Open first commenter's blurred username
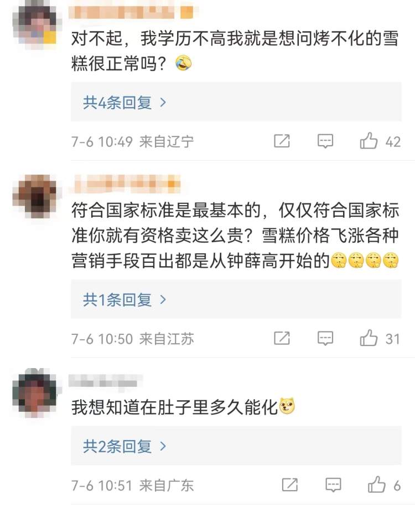 [x=132, y=12]
